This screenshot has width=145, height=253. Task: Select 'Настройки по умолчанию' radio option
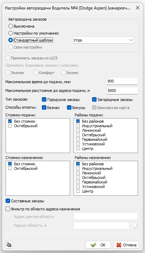[10, 33]
